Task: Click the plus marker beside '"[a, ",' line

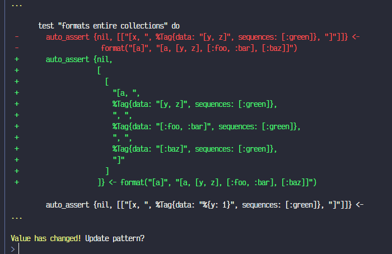Action: point(17,93)
